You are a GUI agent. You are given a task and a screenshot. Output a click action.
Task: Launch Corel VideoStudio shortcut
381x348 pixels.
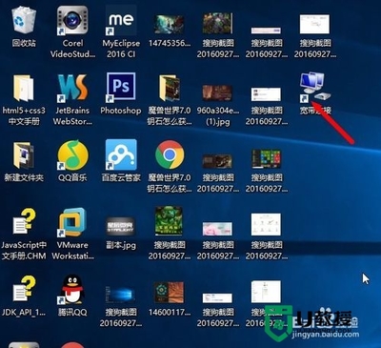click(x=72, y=21)
